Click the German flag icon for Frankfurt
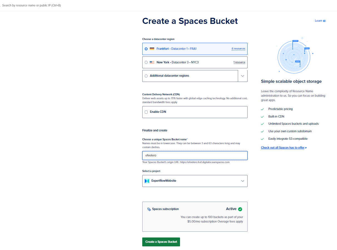This screenshot has width=337, height=250. (152, 49)
